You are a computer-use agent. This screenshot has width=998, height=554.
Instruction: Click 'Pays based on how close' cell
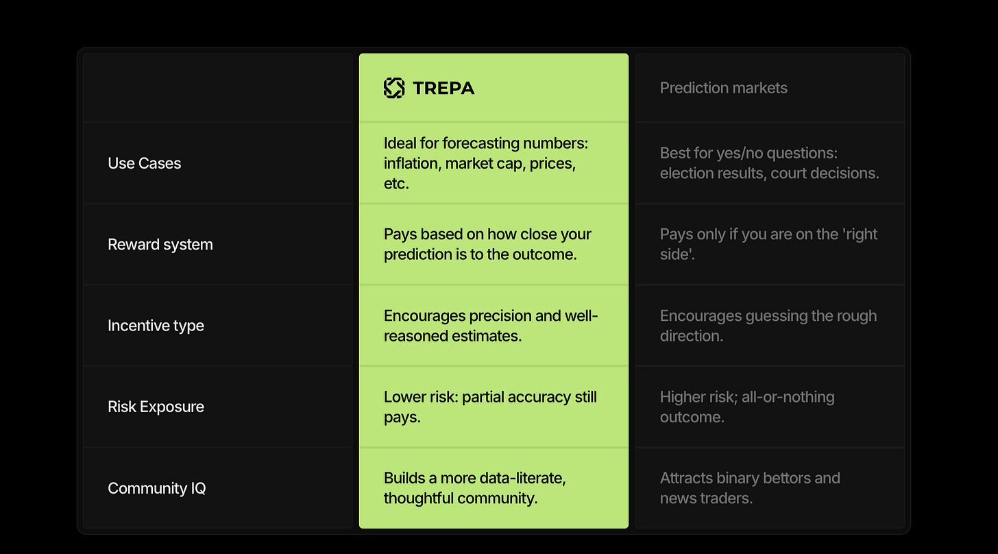[x=494, y=244]
